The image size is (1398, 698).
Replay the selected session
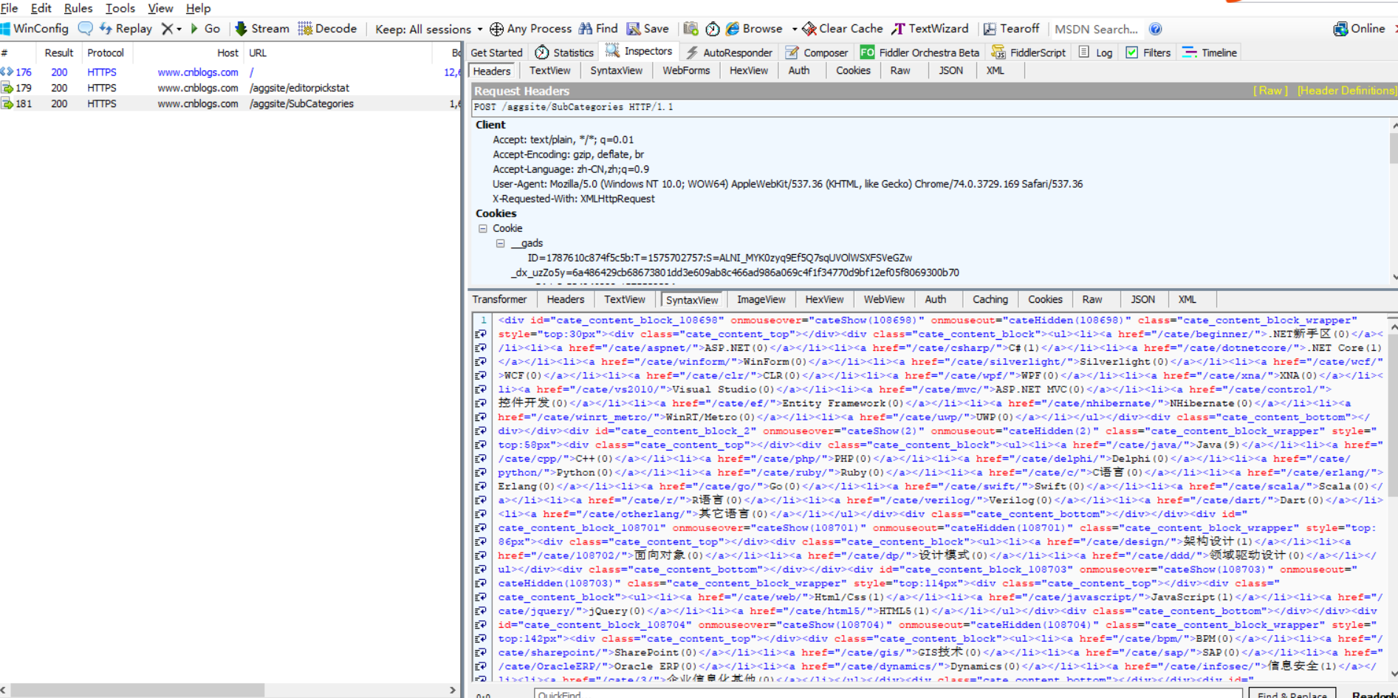[x=126, y=29]
